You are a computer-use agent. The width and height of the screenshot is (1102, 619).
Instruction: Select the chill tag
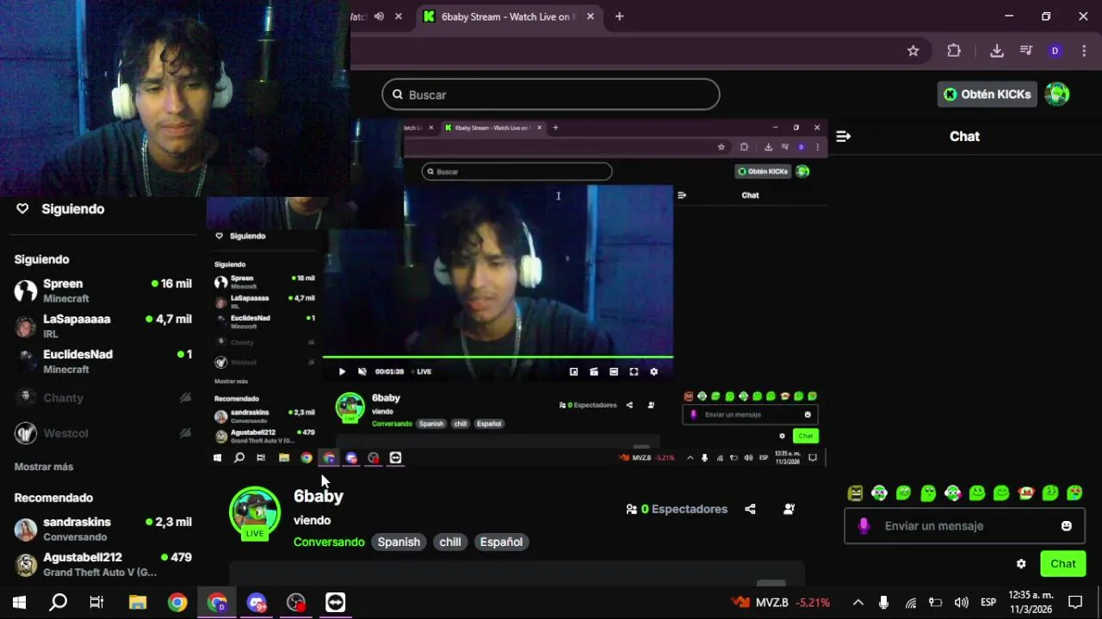point(450,542)
